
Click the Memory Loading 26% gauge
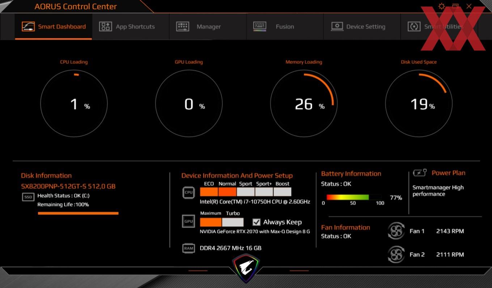[304, 103]
